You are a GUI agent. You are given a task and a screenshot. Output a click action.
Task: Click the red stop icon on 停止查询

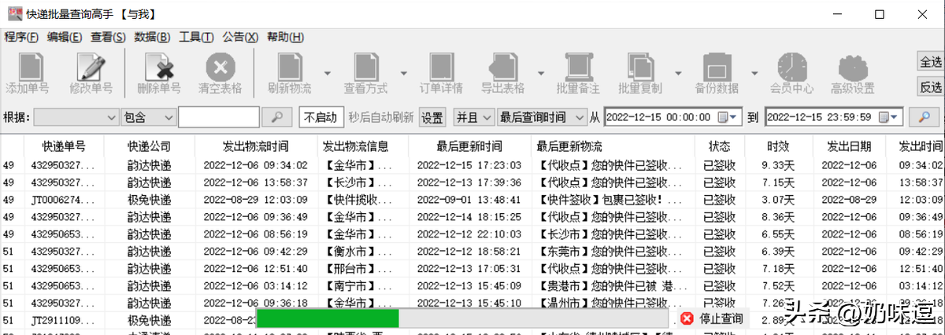687,318
